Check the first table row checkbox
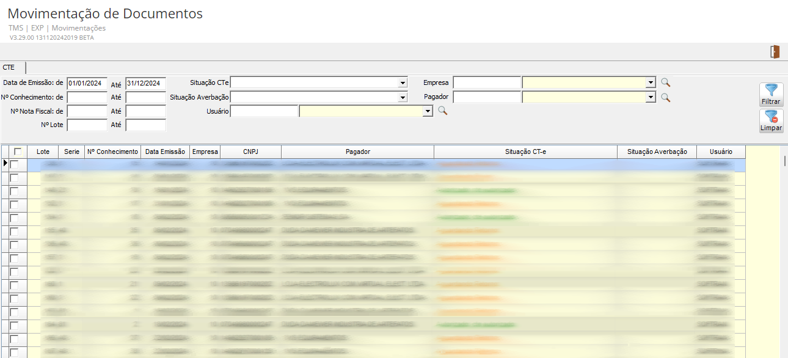This screenshot has width=788, height=358. [14, 164]
